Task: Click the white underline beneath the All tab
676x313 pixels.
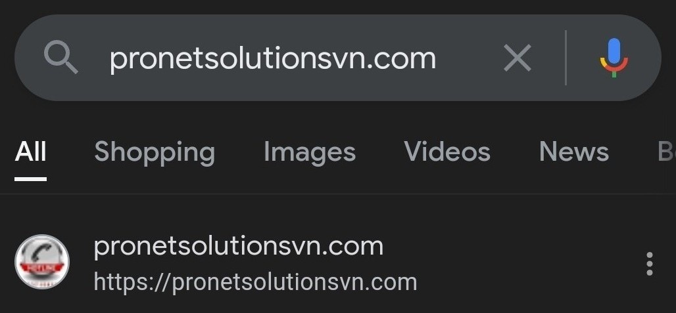Action: tap(30, 179)
